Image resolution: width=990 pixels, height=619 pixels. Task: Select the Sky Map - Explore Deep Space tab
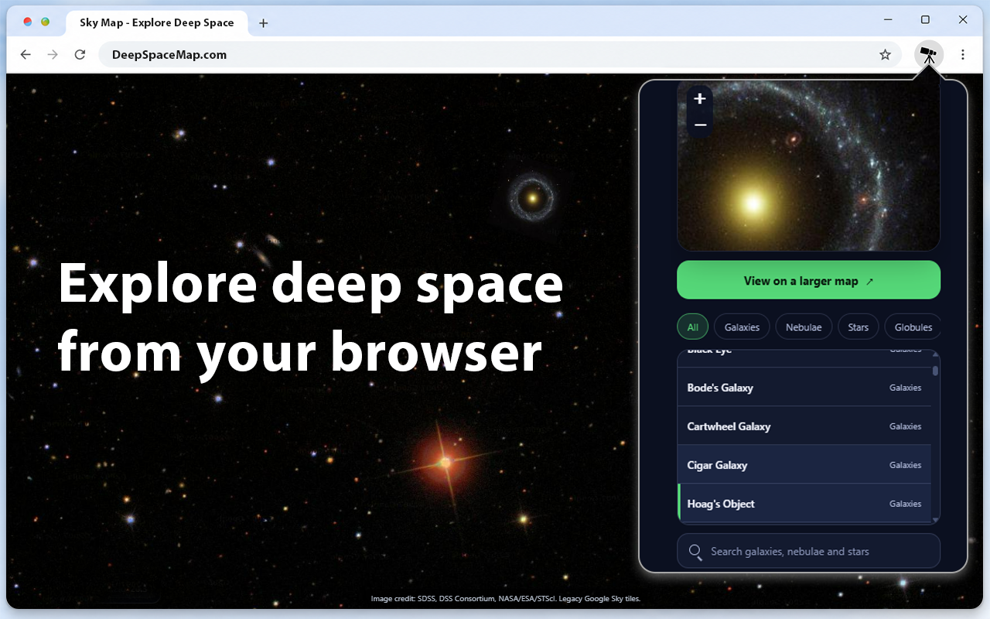coord(157,23)
